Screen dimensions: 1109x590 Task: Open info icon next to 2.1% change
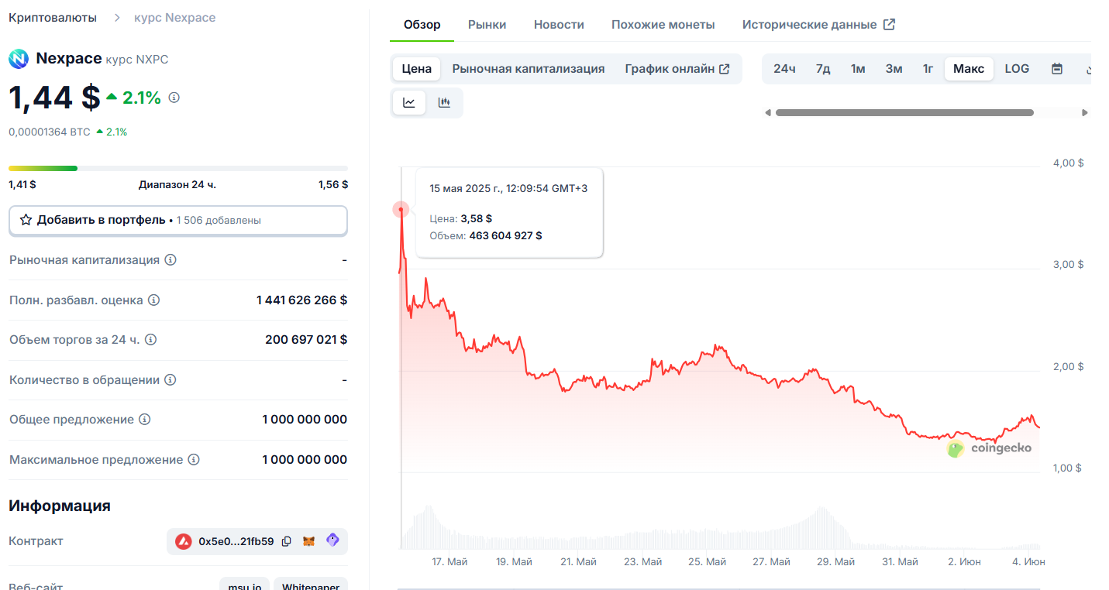tap(174, 98)
